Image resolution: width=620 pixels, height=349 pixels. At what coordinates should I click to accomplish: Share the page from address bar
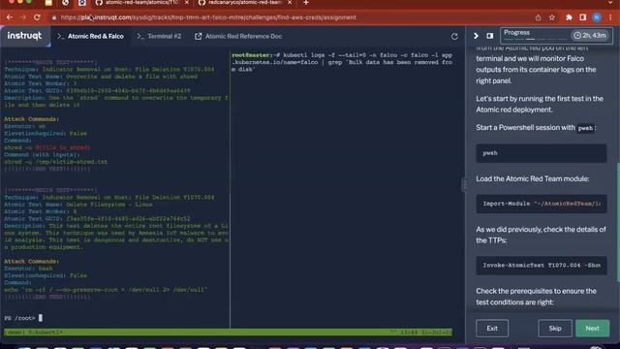coord(538,17)
